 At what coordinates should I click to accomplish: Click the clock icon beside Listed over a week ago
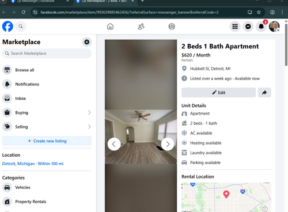click(x=184, y=78)
